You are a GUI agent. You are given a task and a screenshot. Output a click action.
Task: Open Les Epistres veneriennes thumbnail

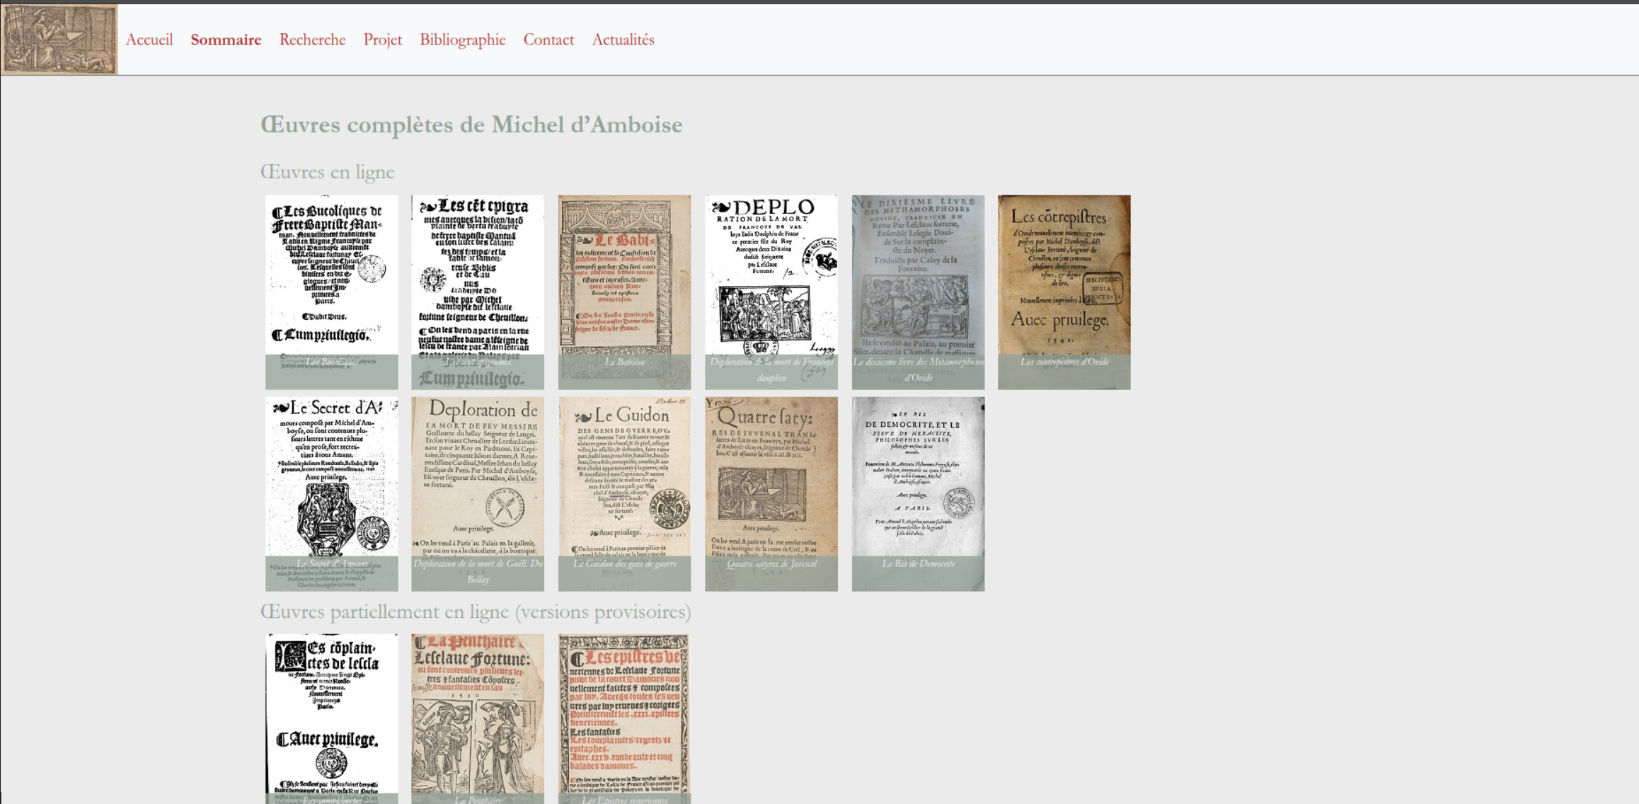tap(624, 719)
